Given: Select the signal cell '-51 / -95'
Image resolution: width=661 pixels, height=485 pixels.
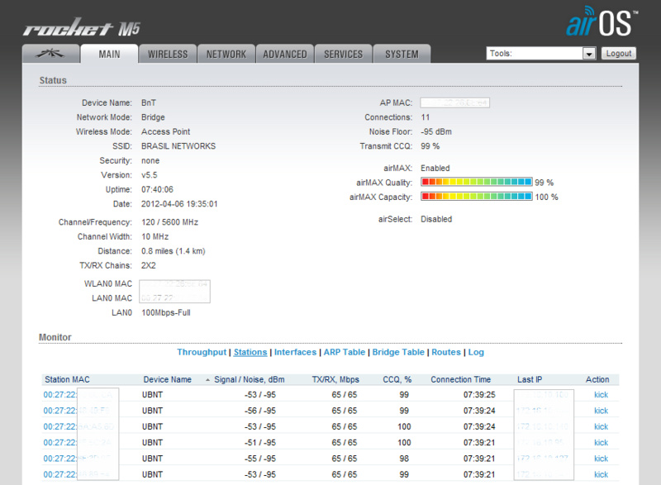Looking at the screenshot, I should point(260,443).
